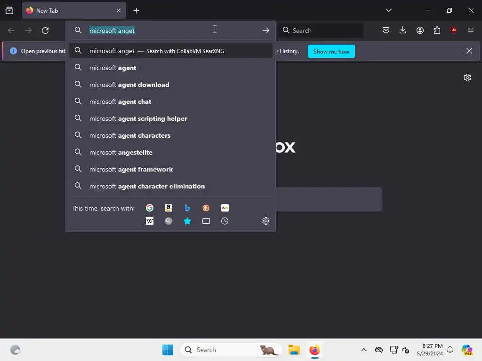Search in open Tabs using the tab icon

coord(206,221)
